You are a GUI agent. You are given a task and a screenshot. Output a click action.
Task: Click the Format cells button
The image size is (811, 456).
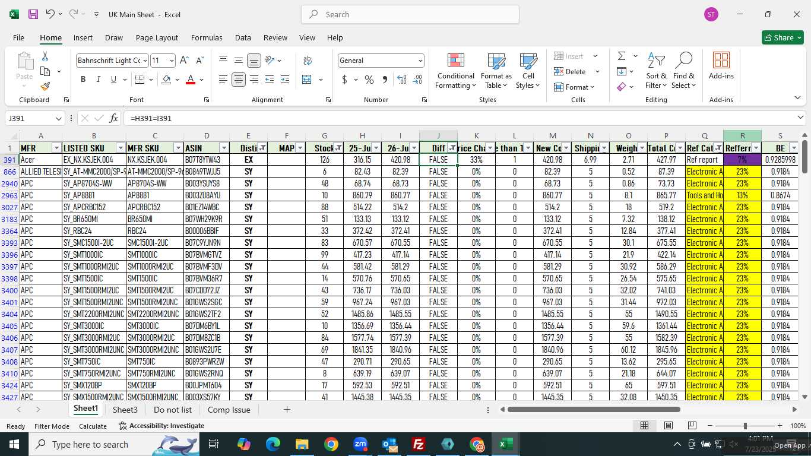tap(575, 87)
